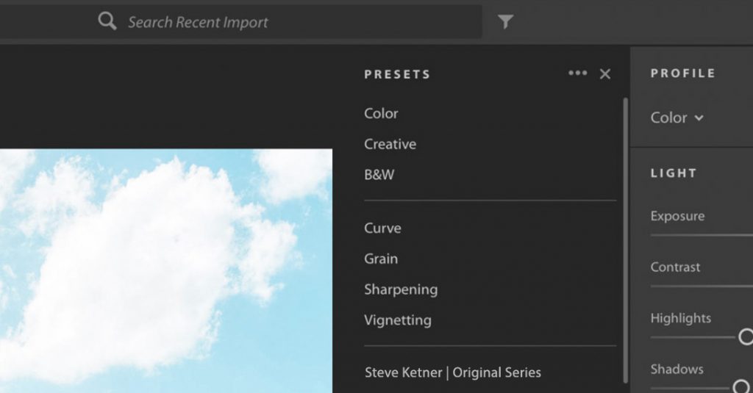Viewport: 753px width, 393px height.
Task: Expand the Curve presets
Action: [x=382, y=228]
